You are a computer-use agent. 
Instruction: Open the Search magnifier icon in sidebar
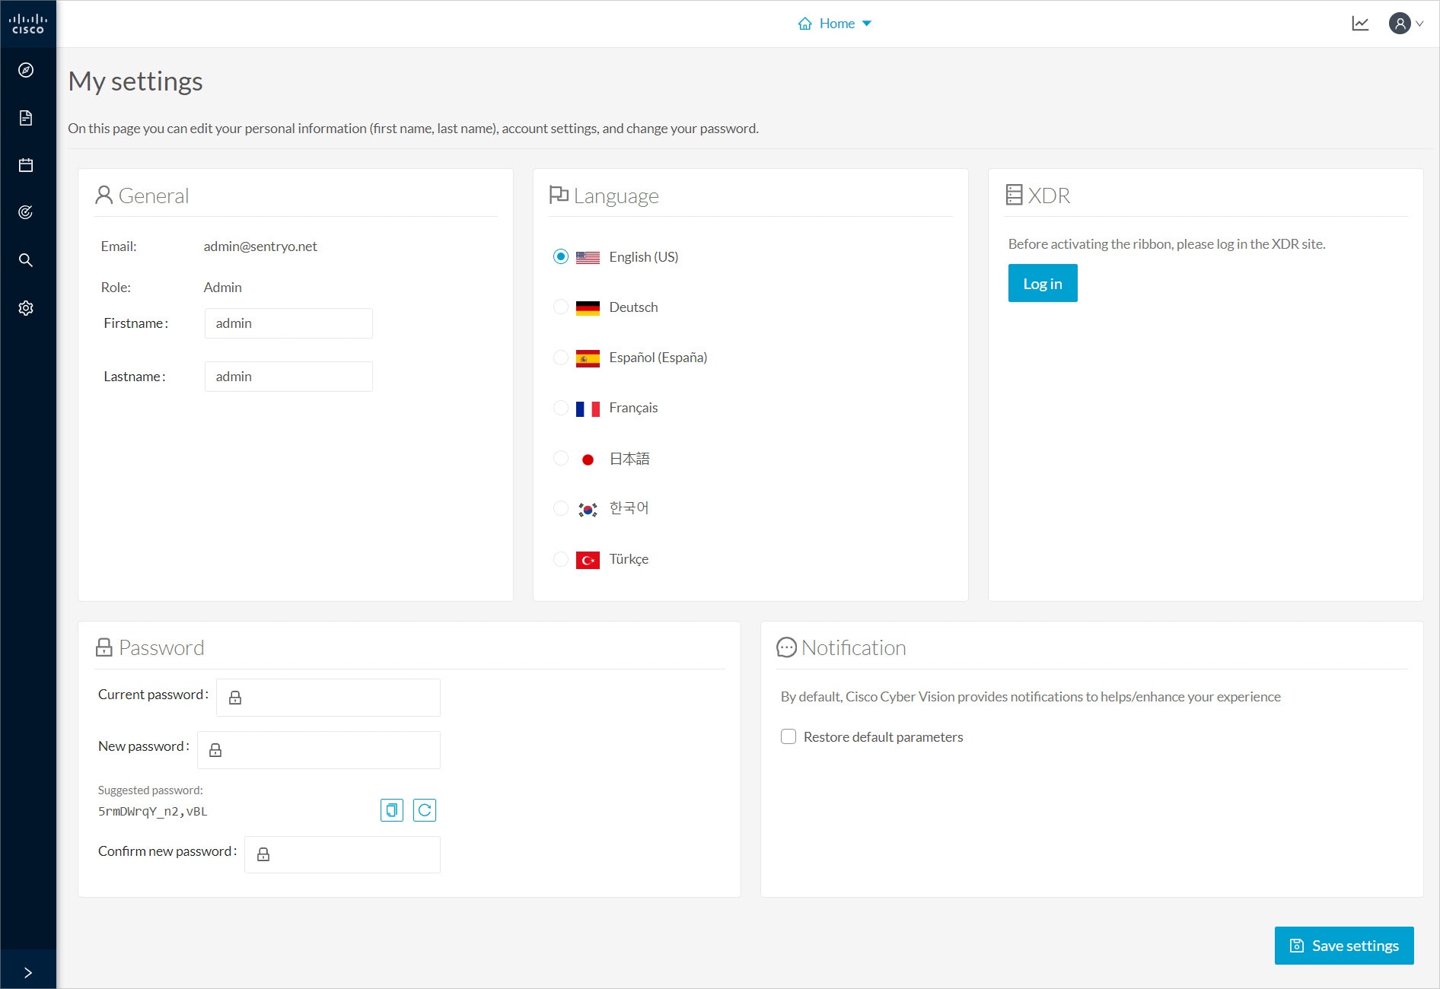(x=26, y=260)
